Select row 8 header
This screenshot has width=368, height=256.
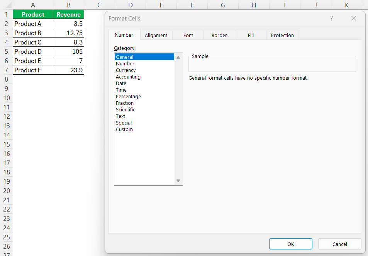7,79
